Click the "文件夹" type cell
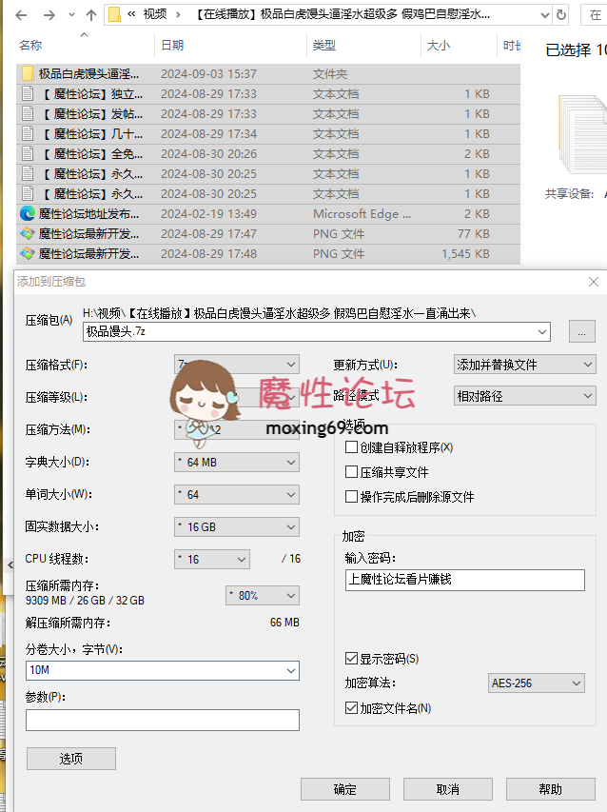Viewport: 607px width, 812px height. 329,73
